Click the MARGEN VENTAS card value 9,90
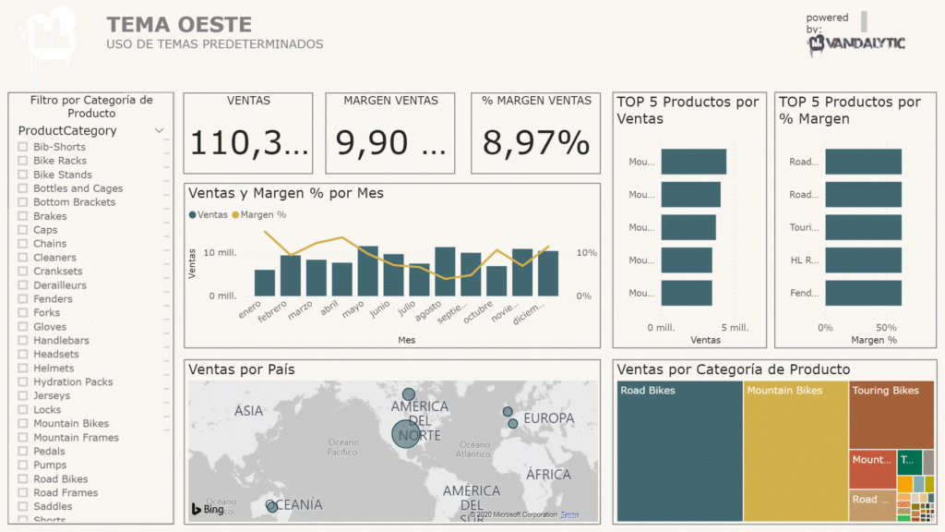945x532 pixels. click(390, 143)
